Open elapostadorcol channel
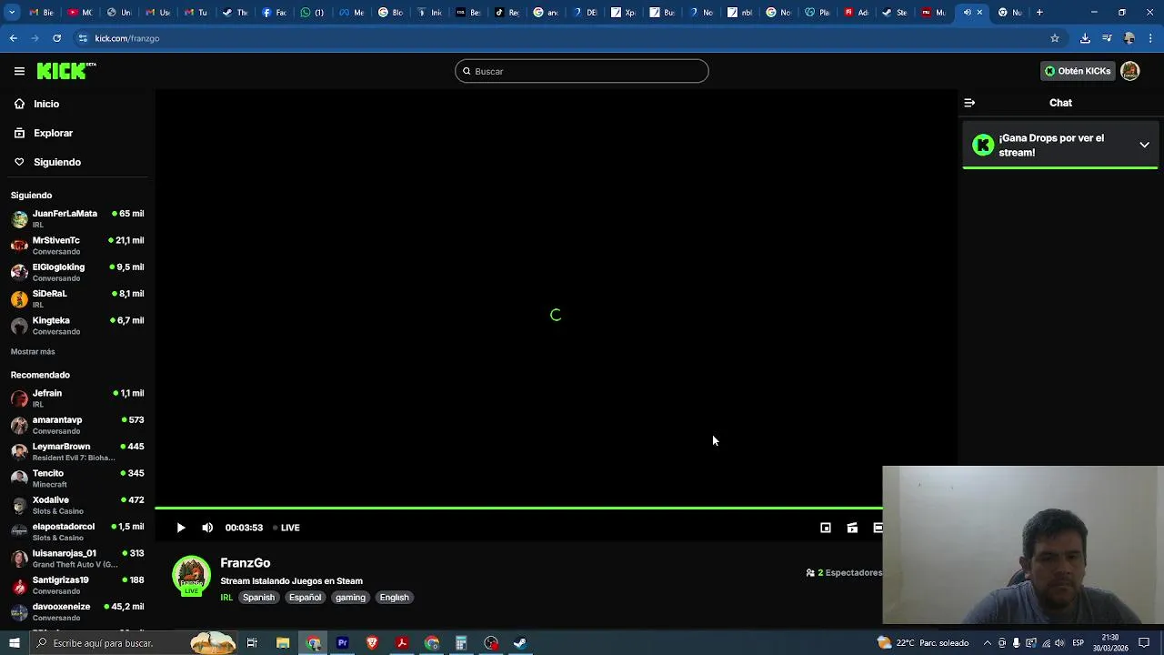 coord(76,531)
